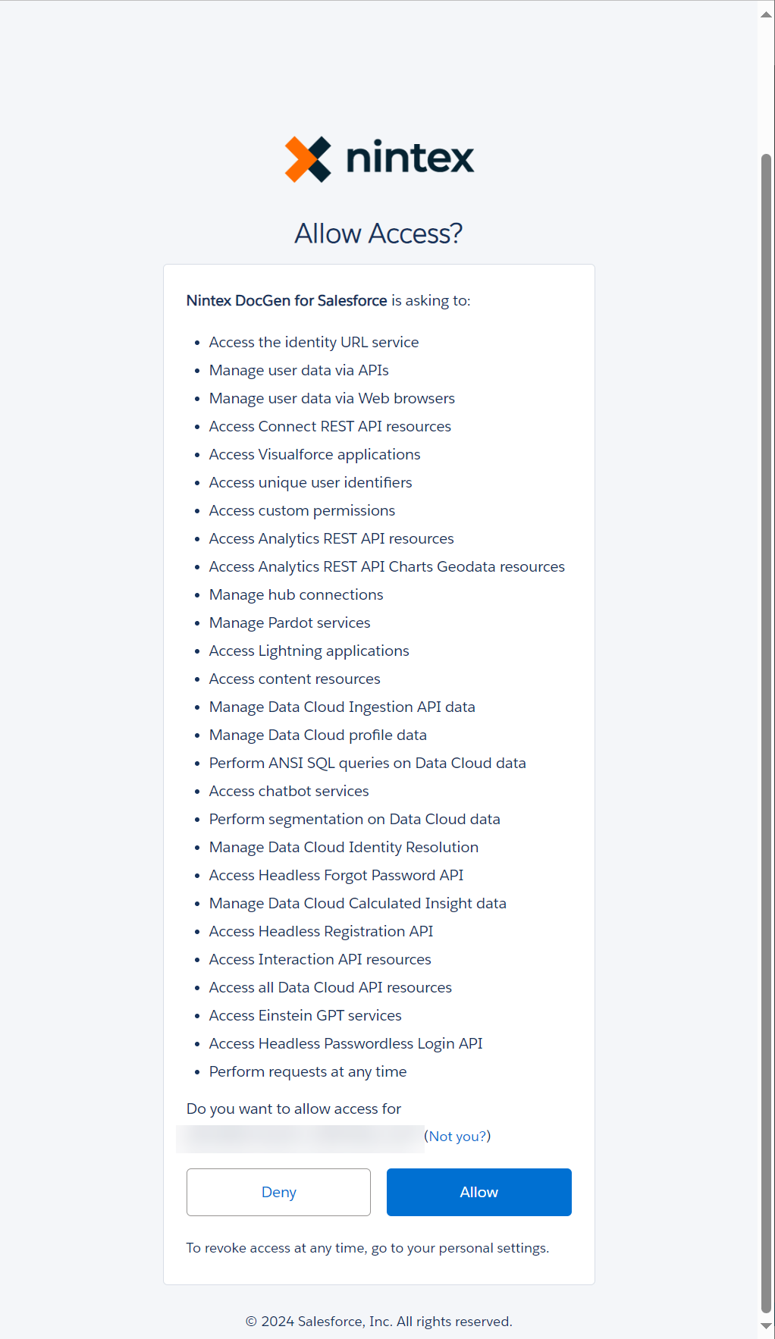Viewport: 775px width, 1339px height.
Task: Click the 'Access chatbot services' entry
Action: pyautogui.click(x=289, y=791)
